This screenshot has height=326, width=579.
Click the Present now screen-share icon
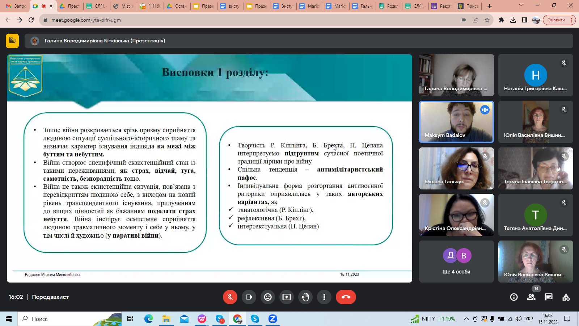pyautogui.click(x=287, y=297)
